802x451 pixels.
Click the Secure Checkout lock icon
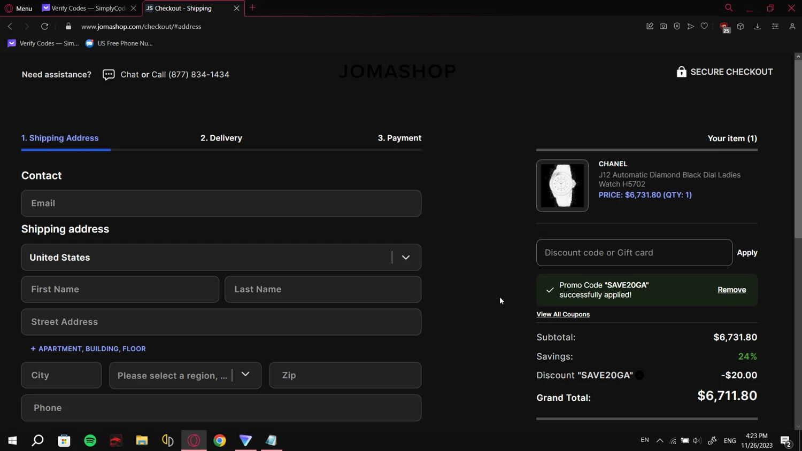click(x=681, y=72)
